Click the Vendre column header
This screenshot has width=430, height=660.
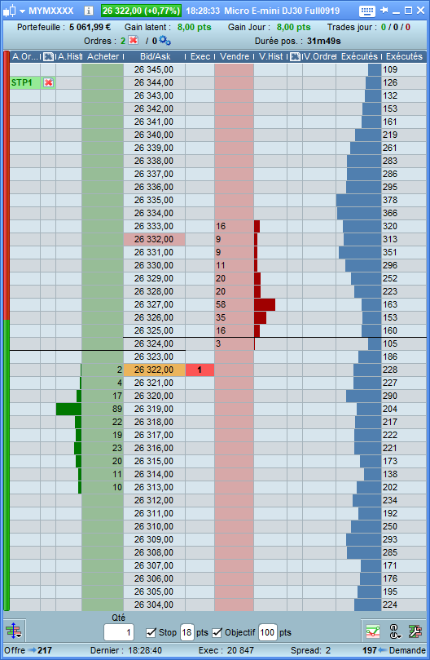pyautogui.click(x=235, y=56)
